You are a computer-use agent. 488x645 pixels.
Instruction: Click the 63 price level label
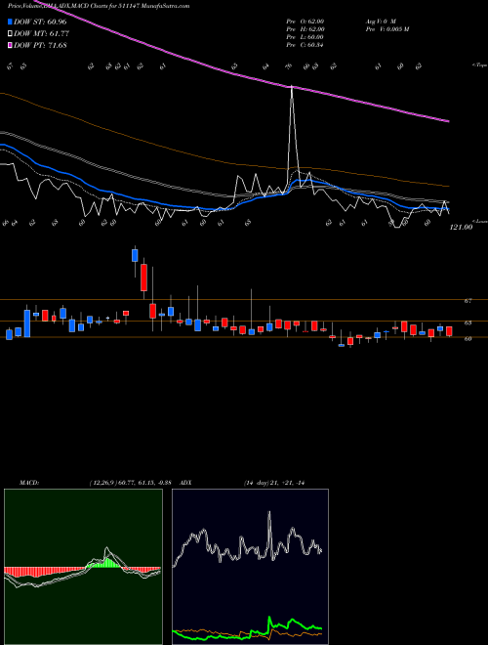(468, 322)
